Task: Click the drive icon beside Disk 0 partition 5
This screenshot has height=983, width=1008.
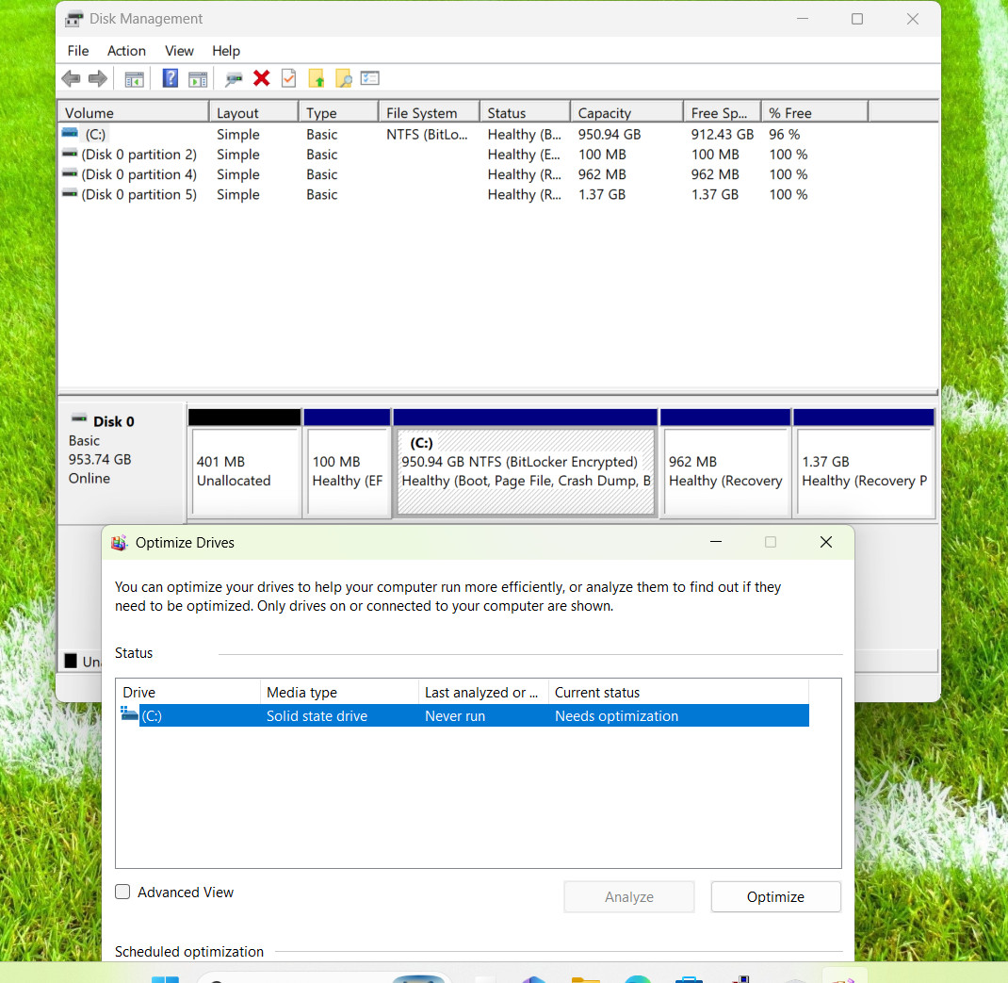Action: pos(70,193)
